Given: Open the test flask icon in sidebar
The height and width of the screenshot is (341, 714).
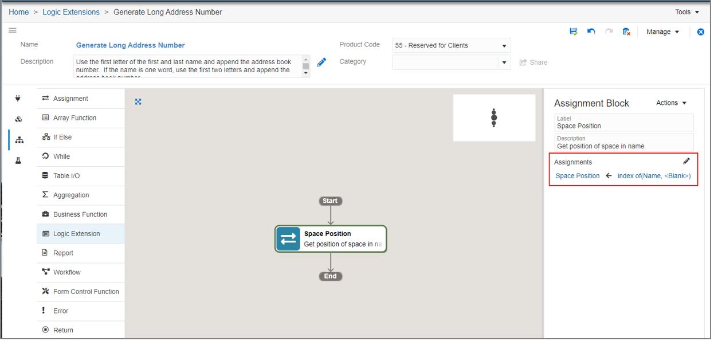Looking at the screenshot, I should click(18, 160).
